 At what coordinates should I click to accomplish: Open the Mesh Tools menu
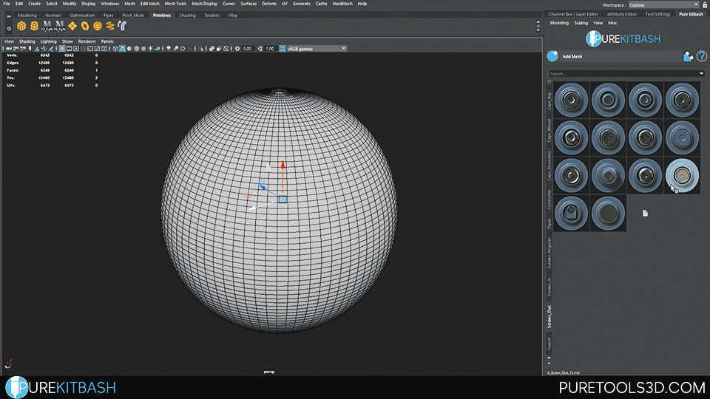tap(175, 4)
